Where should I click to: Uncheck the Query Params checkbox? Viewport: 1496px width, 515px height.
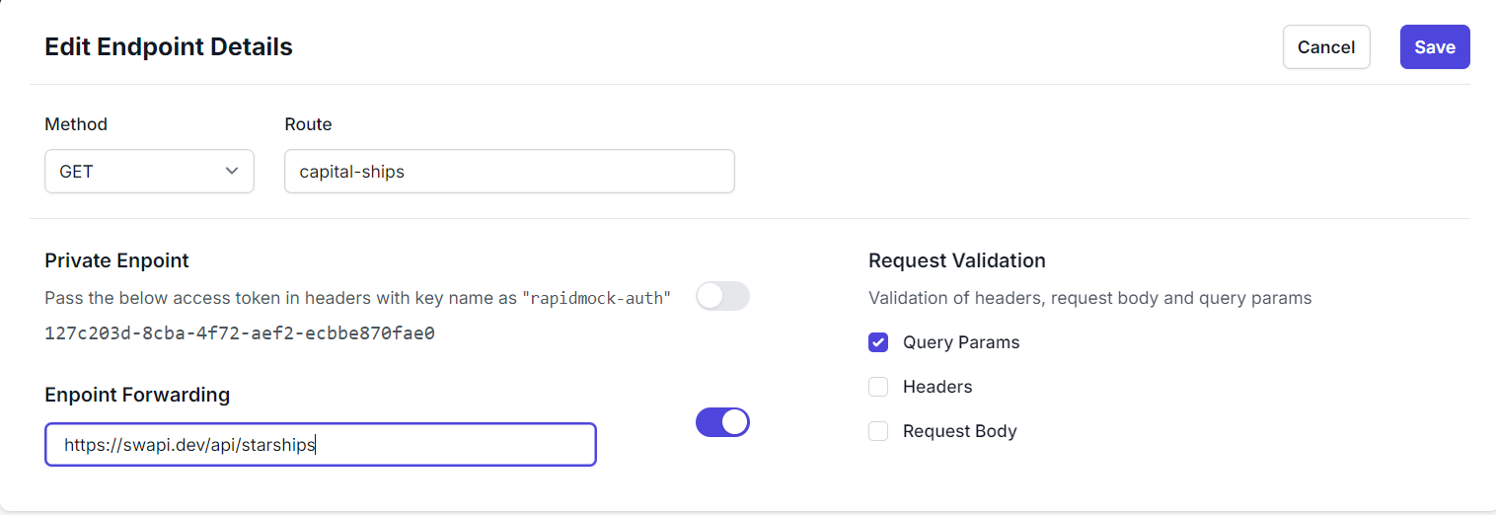point(878,342)
